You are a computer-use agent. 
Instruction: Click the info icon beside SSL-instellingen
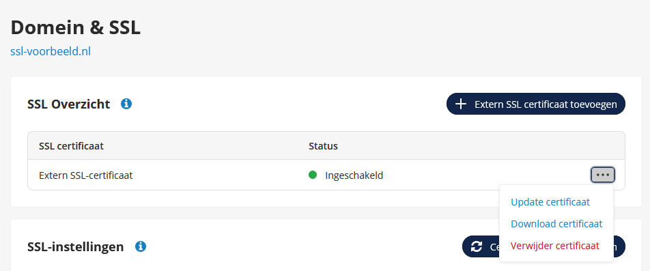[x=141, y=246]
